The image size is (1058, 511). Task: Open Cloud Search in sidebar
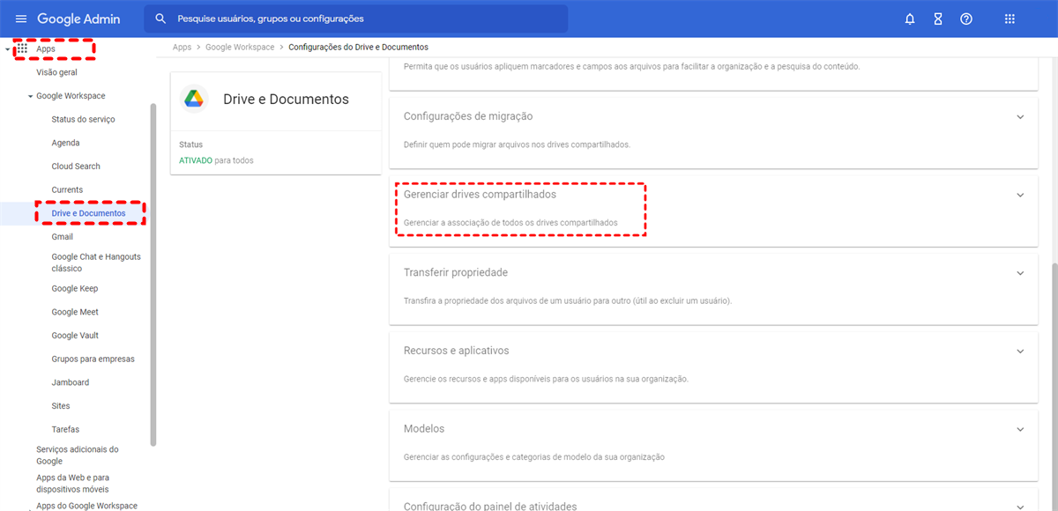(x=76, y=166)
